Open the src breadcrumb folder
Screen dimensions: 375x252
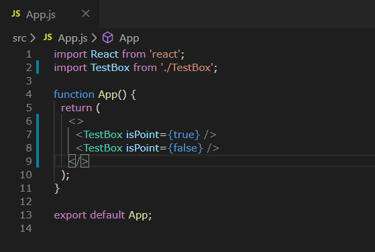(x=19, y=38)
